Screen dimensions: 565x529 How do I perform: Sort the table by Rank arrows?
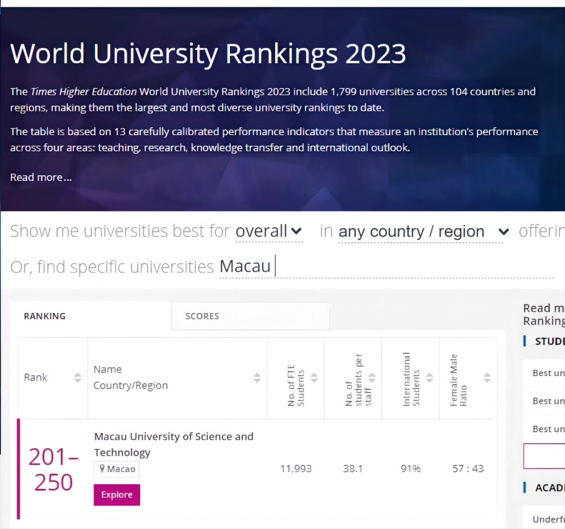[x=77, y=378]
